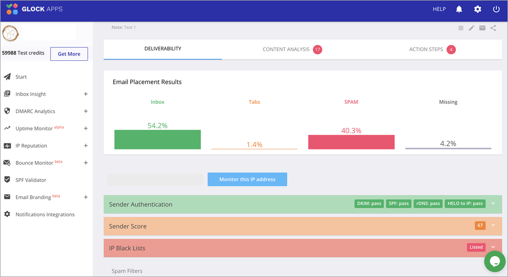Click the green Inbox percentage bar

point(157,139)
